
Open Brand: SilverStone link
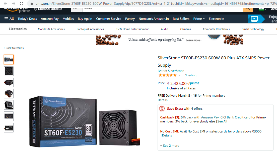171,71
